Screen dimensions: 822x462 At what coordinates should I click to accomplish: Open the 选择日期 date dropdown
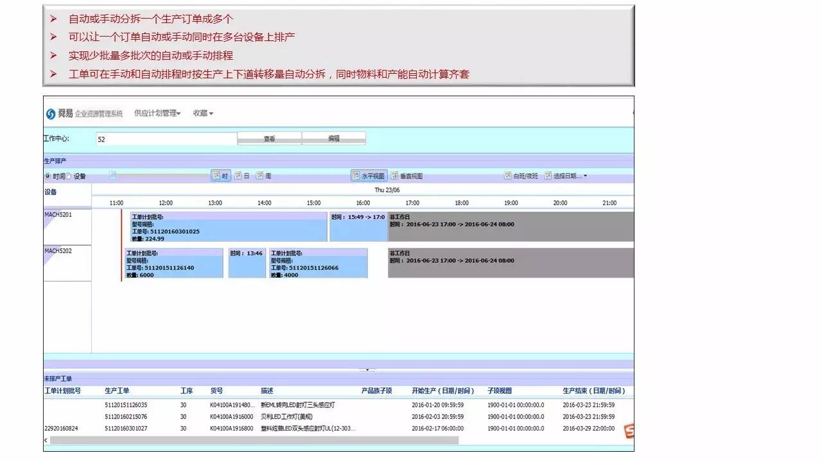[566, 176]
